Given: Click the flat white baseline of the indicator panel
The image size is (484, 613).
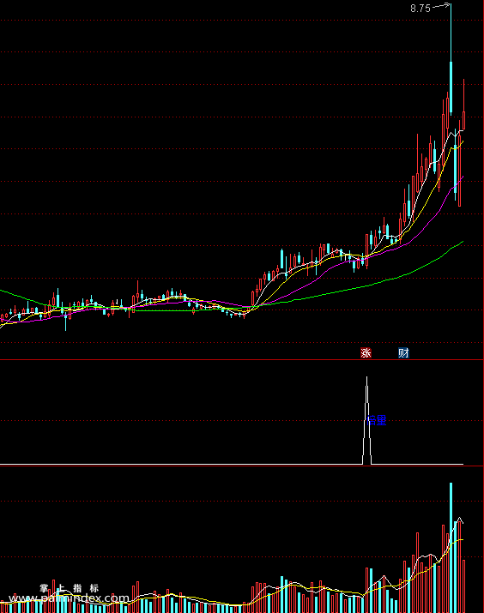Looking at the screenshot, I should [x=180, y=464].
